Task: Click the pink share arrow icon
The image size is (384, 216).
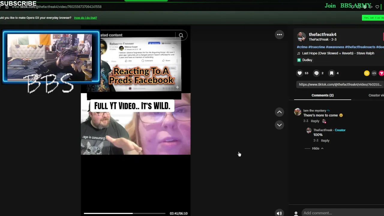Action: (x=381, y=73)
